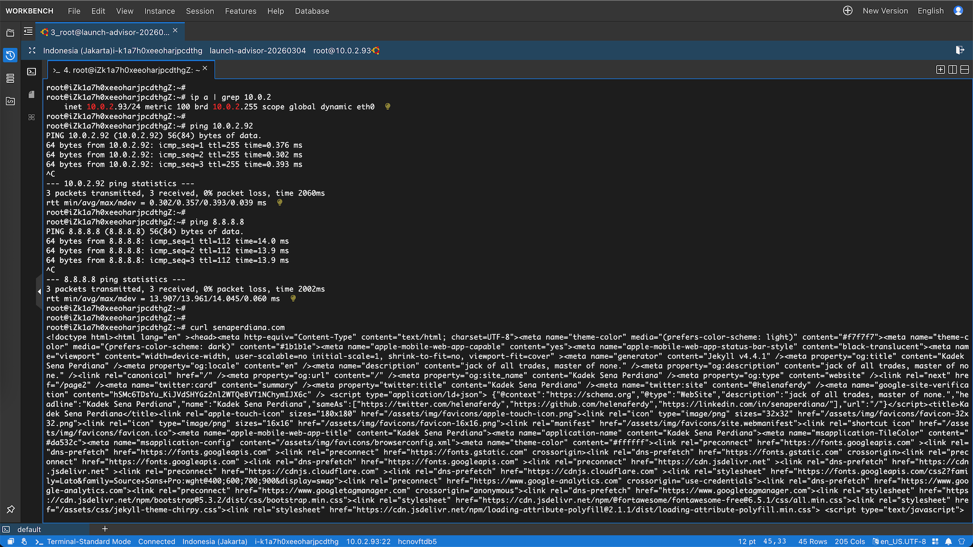973x547 pixels.
Task: Open the file folder sidebar icon
Action: (x=10, y=33)
